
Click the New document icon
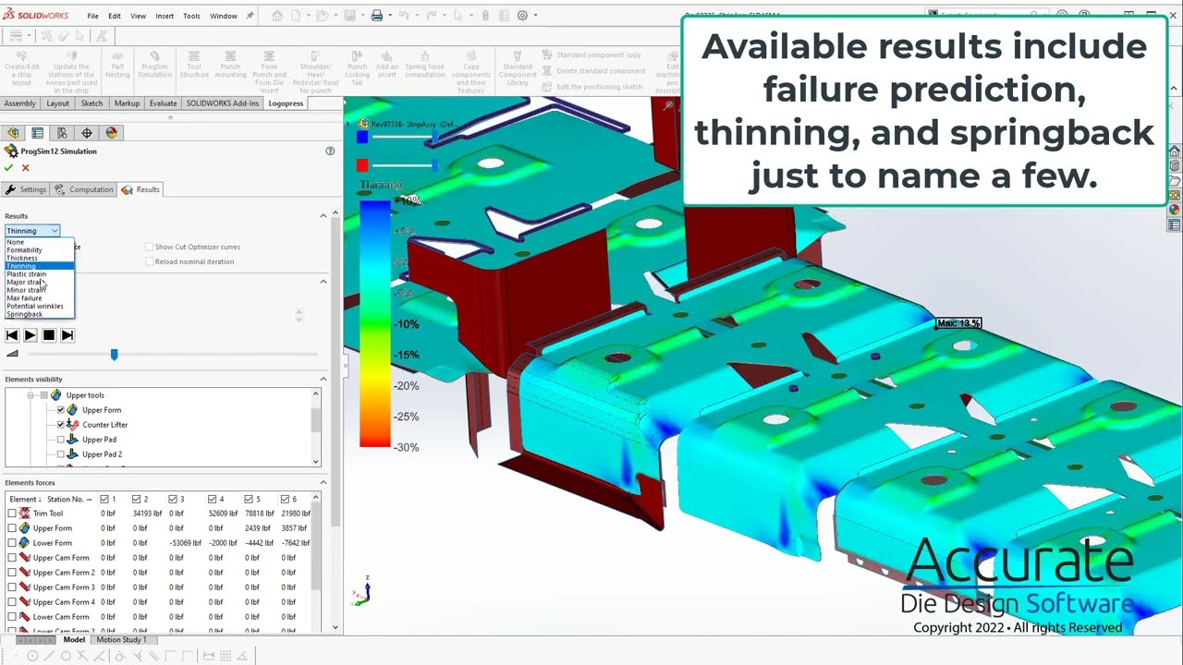pos(297,16)
